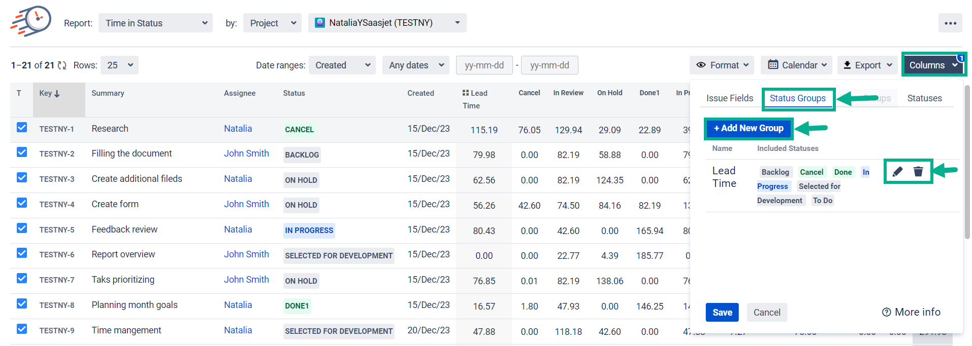Viewport: 972px width, 346px height.
Task: Open the More info link
Action: click(912, 312)
